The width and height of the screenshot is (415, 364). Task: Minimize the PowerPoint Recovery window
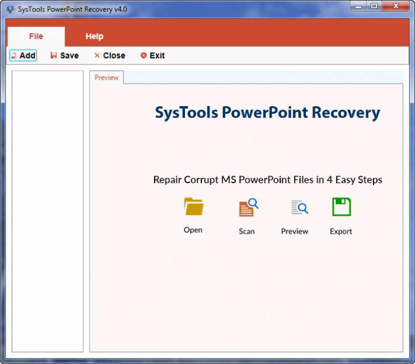tap(357, 7)
